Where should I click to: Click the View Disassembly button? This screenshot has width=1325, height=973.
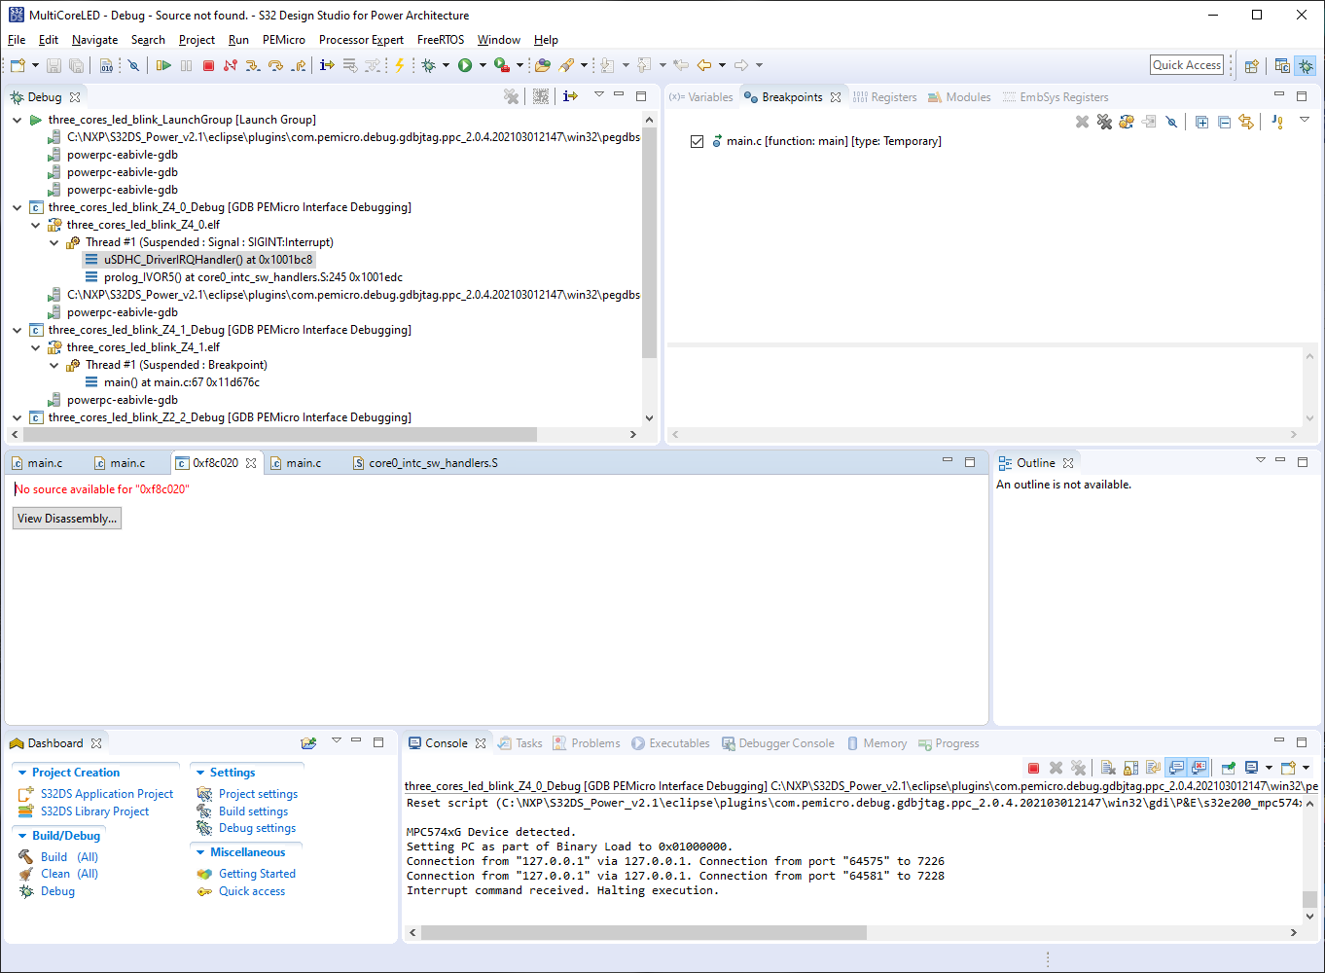[66, 518]
